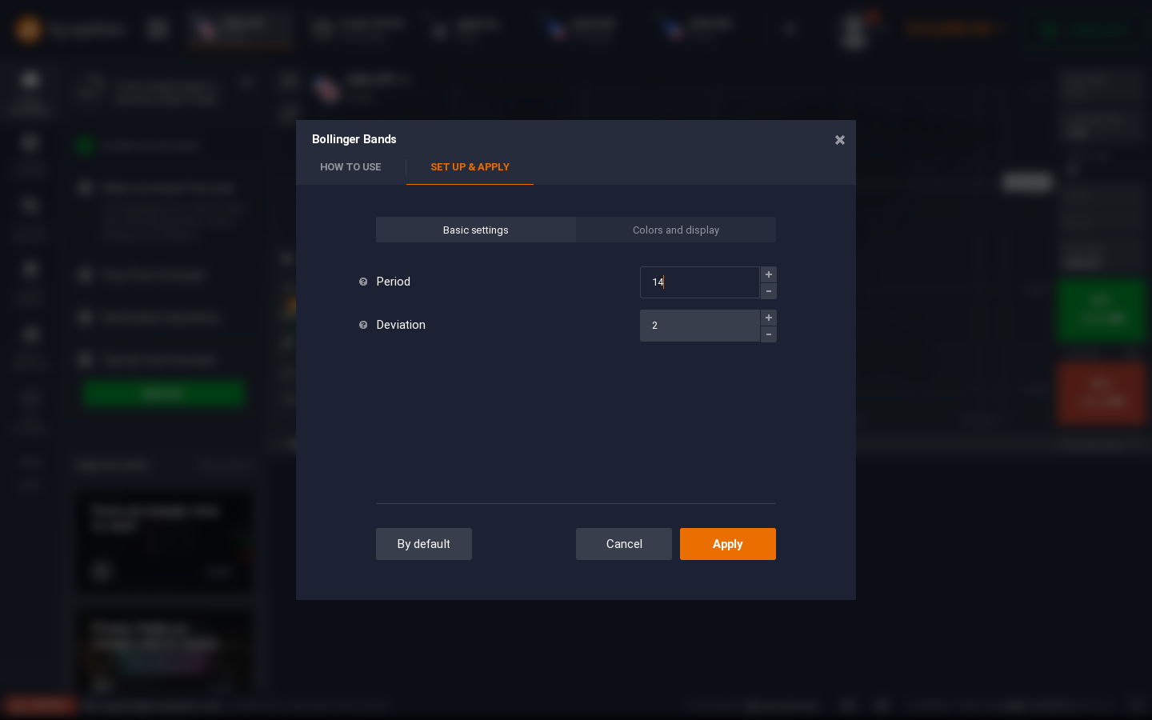Increase the Period value with plus
The width and height of the screenshot is (1152, 720).
pos(769,274)
